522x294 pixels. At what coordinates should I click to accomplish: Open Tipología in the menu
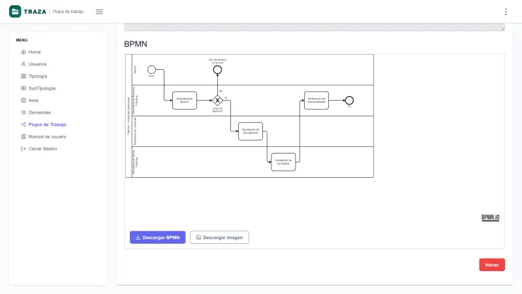pyautogui.click(x=38, y=76)
